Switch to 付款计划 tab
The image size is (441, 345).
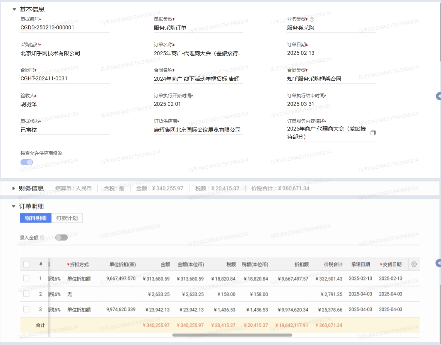tap(67, 218)
